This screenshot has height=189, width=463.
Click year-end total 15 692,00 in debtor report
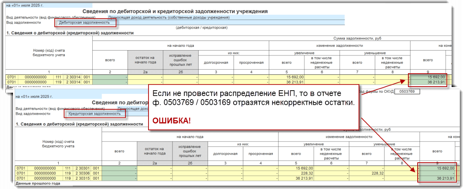pyautogui.click(x=428, y=77)
